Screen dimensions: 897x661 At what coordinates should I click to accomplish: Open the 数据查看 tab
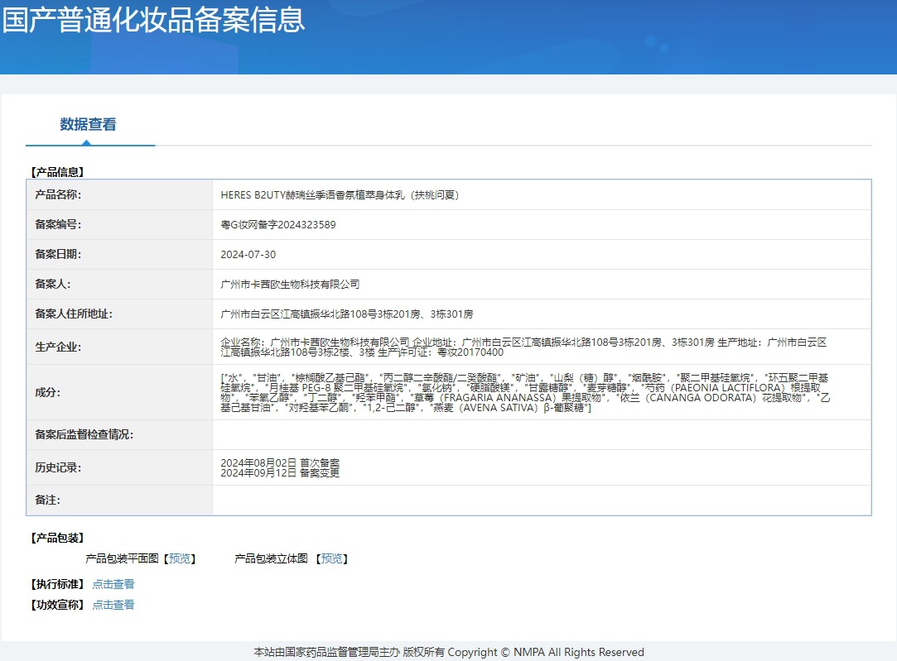(88, 124)
